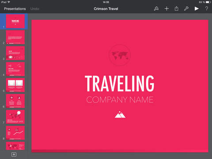Open slide 5 thumbnail with two photos
212x159 pixels.
point(15,85)
